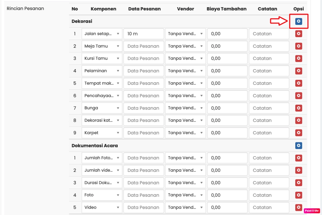Click the Data Pesanan field containing 10 m

(143, 34)
